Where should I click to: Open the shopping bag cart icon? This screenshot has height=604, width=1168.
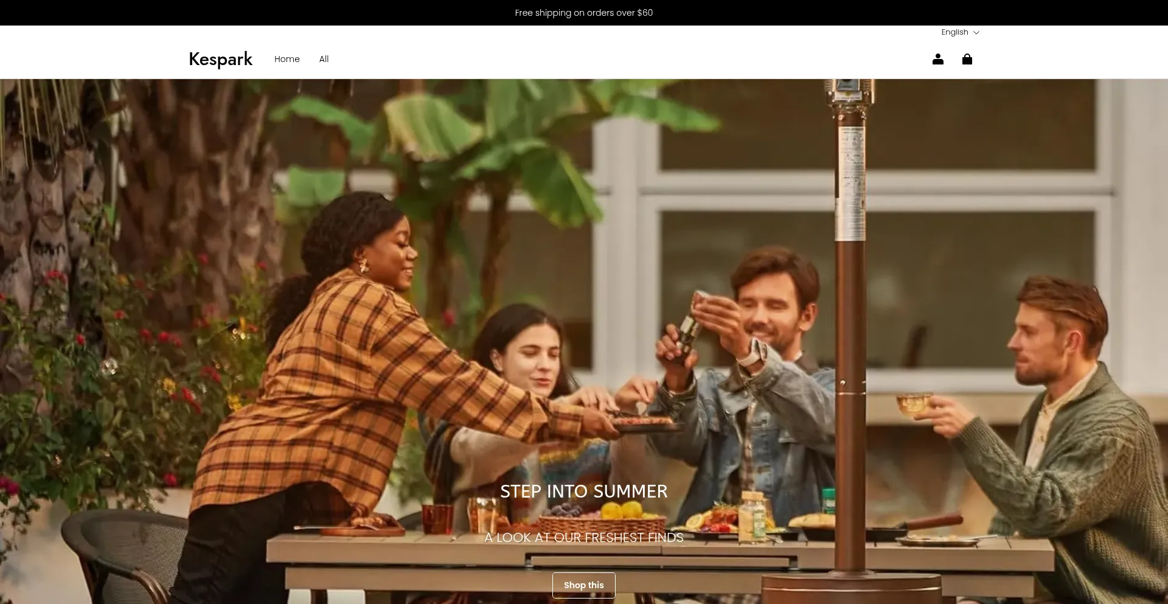(967, 59)
